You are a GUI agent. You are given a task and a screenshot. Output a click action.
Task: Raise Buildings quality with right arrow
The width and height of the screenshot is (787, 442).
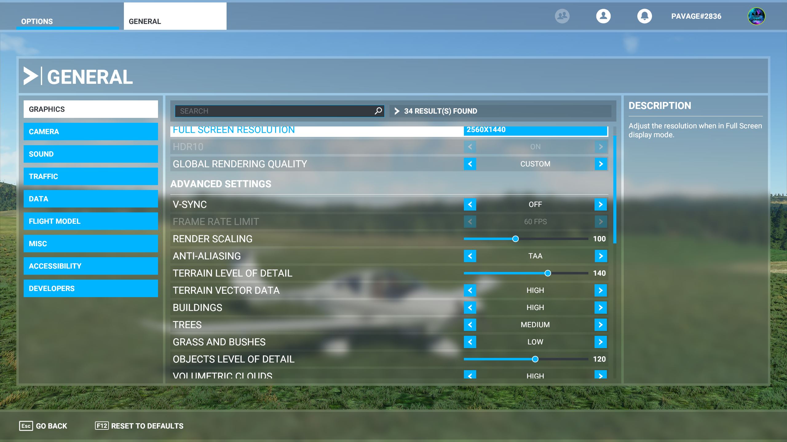601,308
